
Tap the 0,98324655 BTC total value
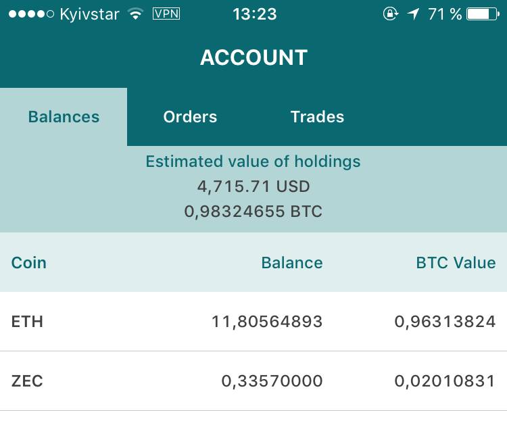(x=254, y=211)
